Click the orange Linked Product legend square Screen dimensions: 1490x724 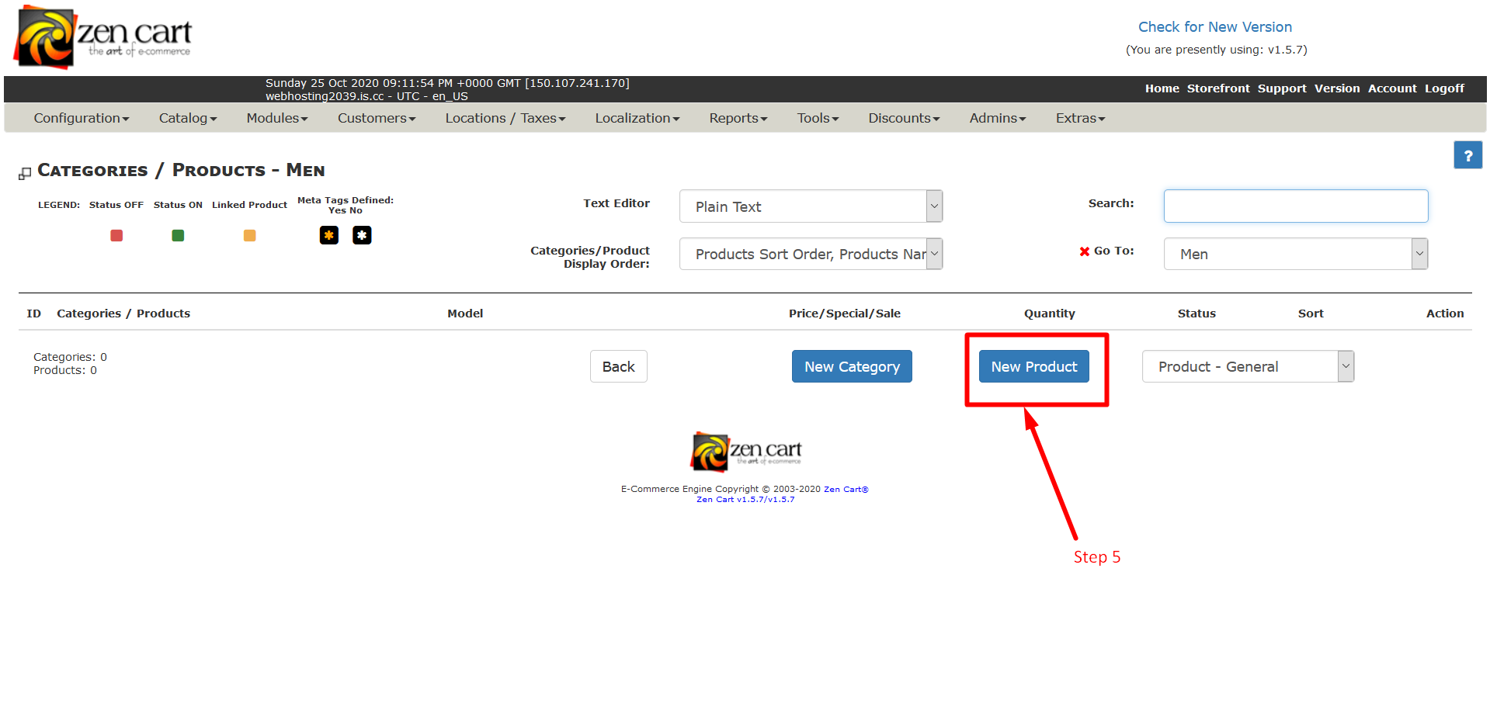(x=249, y=235)
